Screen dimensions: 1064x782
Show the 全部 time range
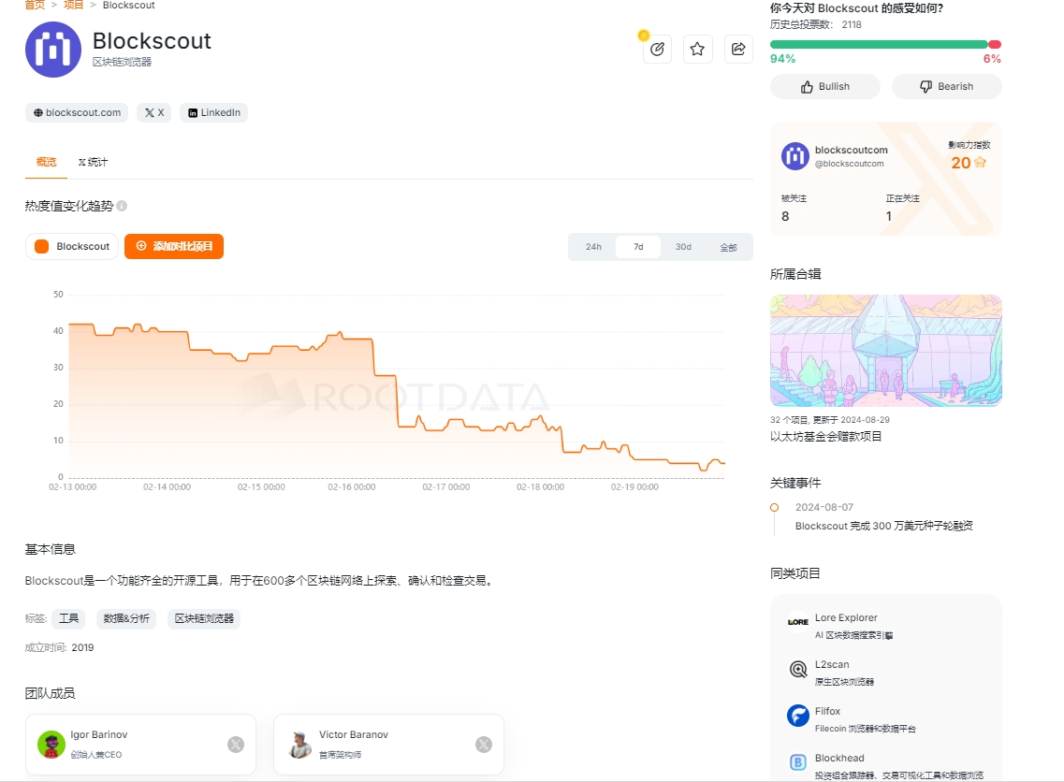click(728, 247)
